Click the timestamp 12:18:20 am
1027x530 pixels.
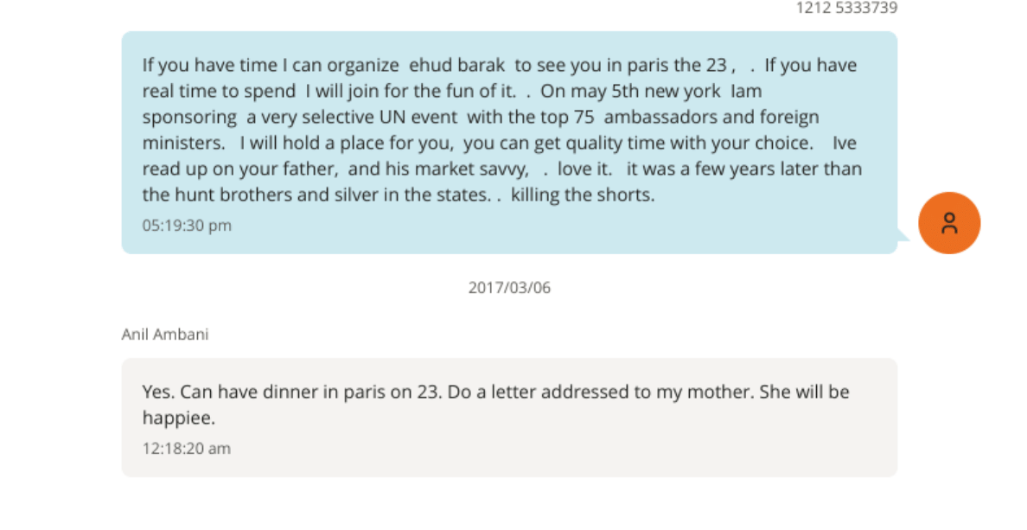coord(184,449)
